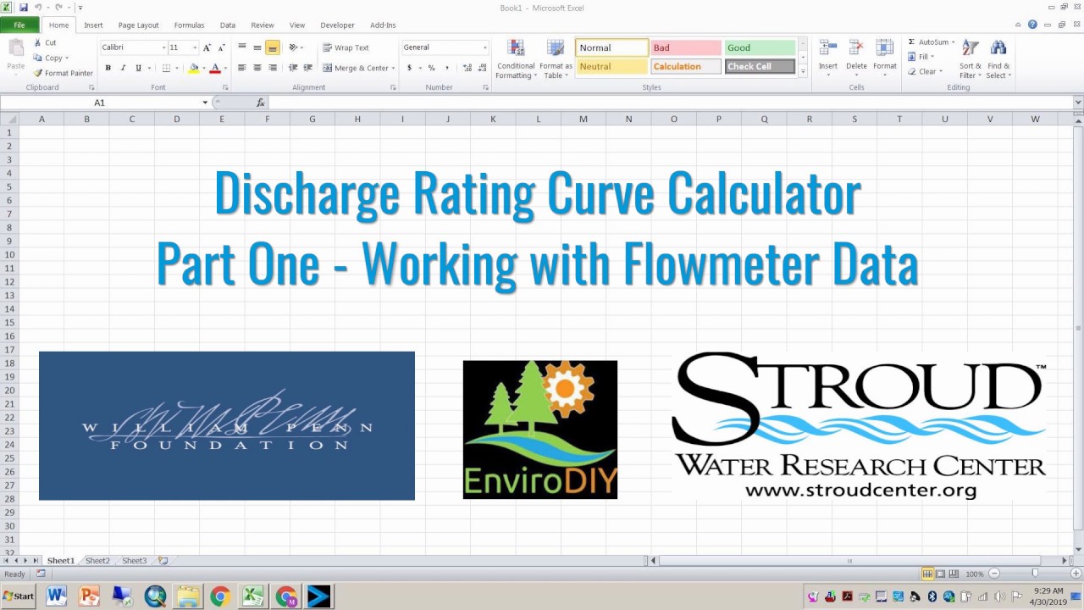This screenshot has height=610, width=1084.
Task: Expand the formula bar
Action: (1078, 103)
